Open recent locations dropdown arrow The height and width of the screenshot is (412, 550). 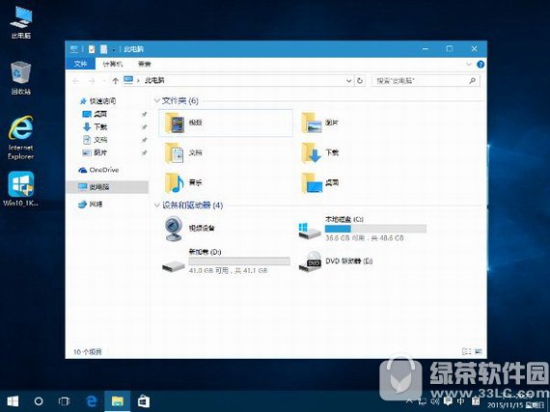(x=103, y=81)
